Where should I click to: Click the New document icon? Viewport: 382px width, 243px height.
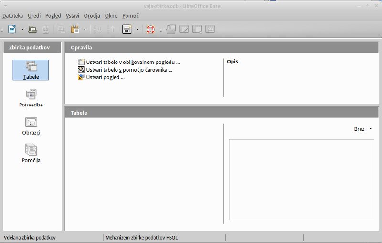(12, 30)
